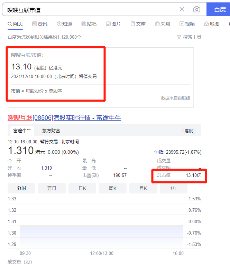Click the 嗖嗖互联/市值 card heading

[x=27, y=55]
